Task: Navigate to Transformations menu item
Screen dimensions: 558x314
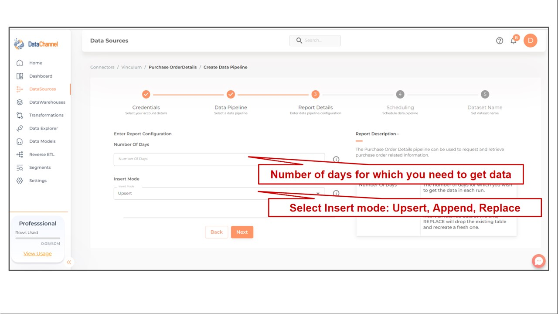Action: pos(46,115)
